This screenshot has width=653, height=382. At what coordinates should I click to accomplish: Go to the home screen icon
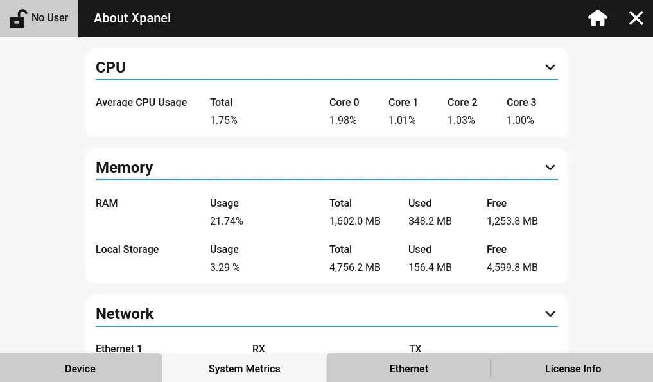597,18
